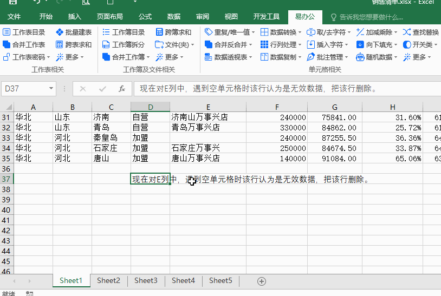Switch to the 开始 tab
The width and height of the screenshot is (441, 296).
click(46, 17)
